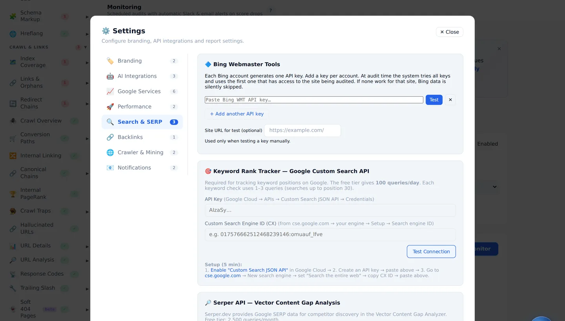The width and height of the screenshot is (565, 321).
Task: Focus the Bing WMT API key field
Action: (314, 100)
